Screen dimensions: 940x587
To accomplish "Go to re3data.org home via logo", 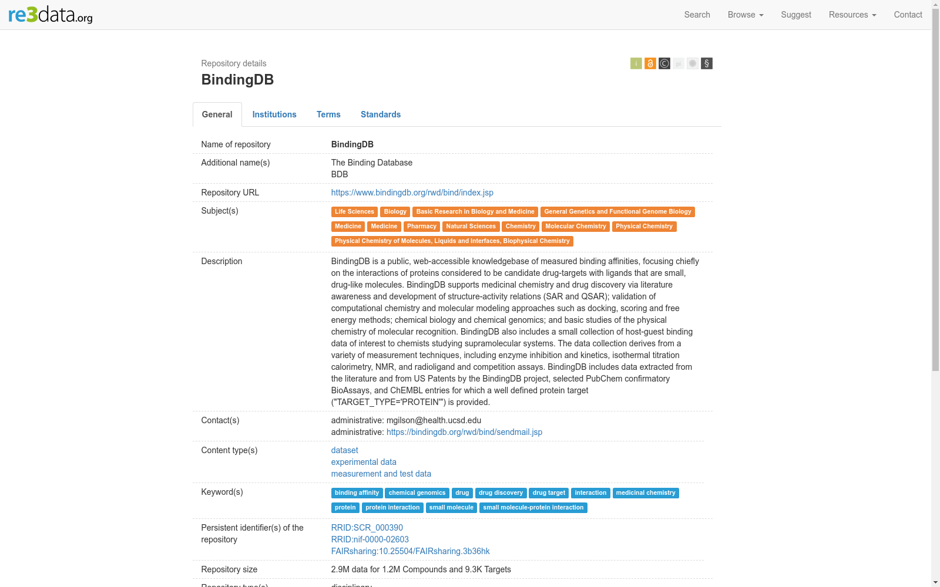I will pos(51,15).
